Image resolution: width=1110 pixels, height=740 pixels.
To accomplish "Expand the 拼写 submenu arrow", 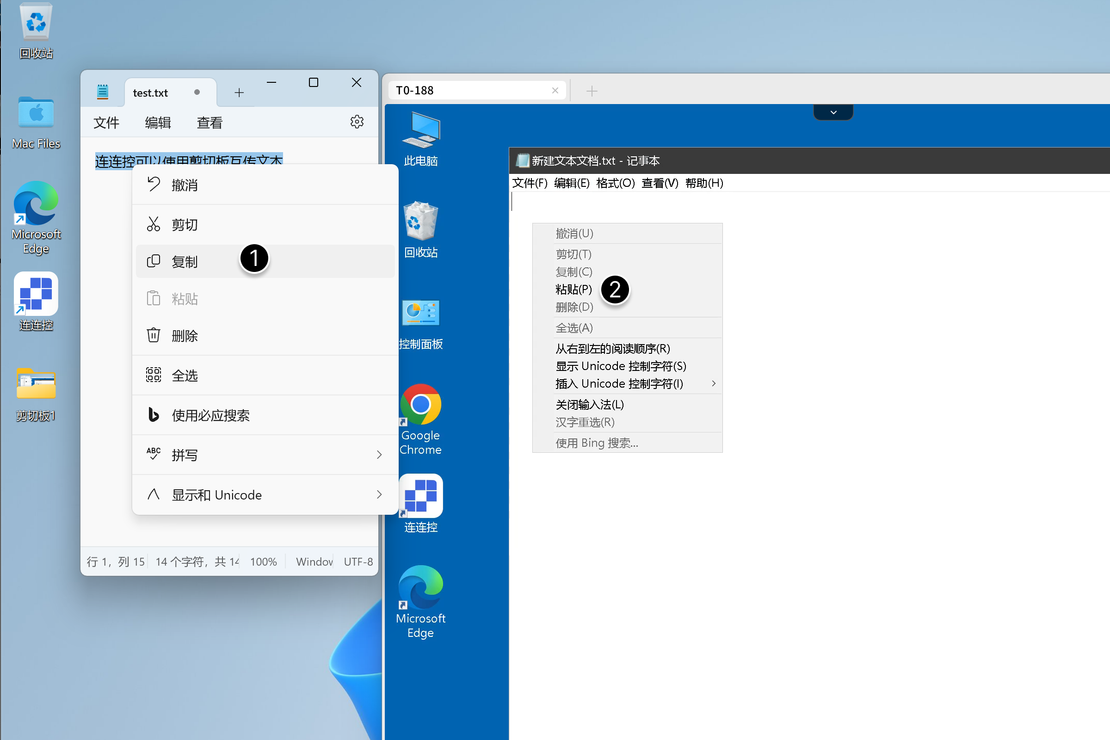I will (379, 455).
